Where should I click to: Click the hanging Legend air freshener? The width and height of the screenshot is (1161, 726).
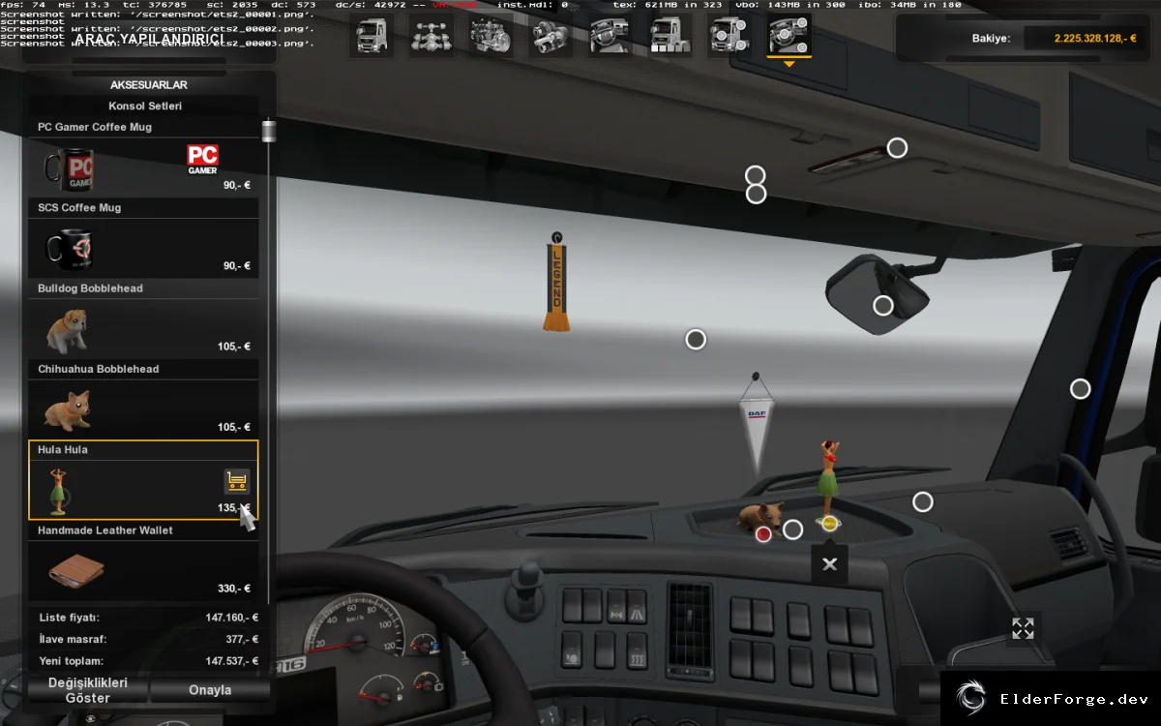(556, 283)
